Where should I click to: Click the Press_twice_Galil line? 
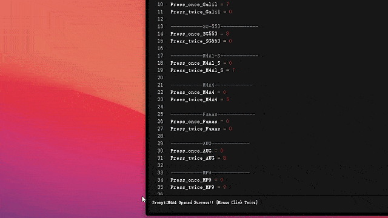[201, 12]
